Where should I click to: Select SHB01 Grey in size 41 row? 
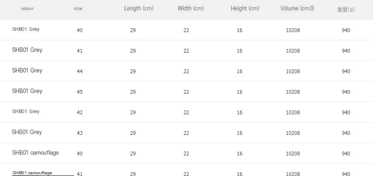coord(27,50)
